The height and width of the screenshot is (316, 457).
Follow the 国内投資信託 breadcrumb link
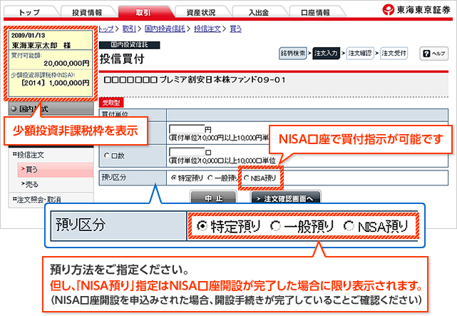tap(165, 29)
